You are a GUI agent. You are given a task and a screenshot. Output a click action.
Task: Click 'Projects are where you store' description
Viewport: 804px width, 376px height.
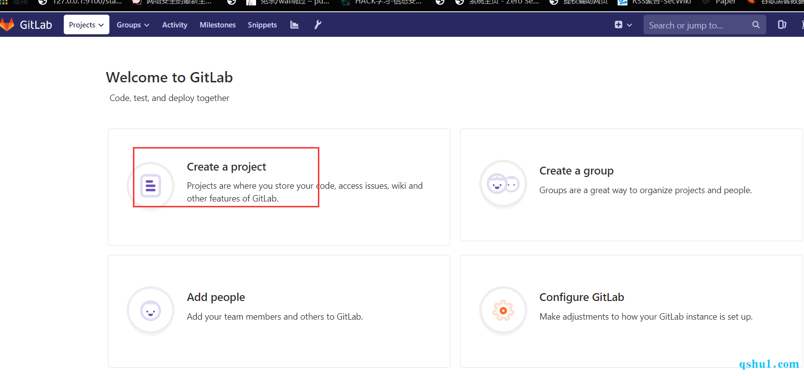tap(305, 192)
